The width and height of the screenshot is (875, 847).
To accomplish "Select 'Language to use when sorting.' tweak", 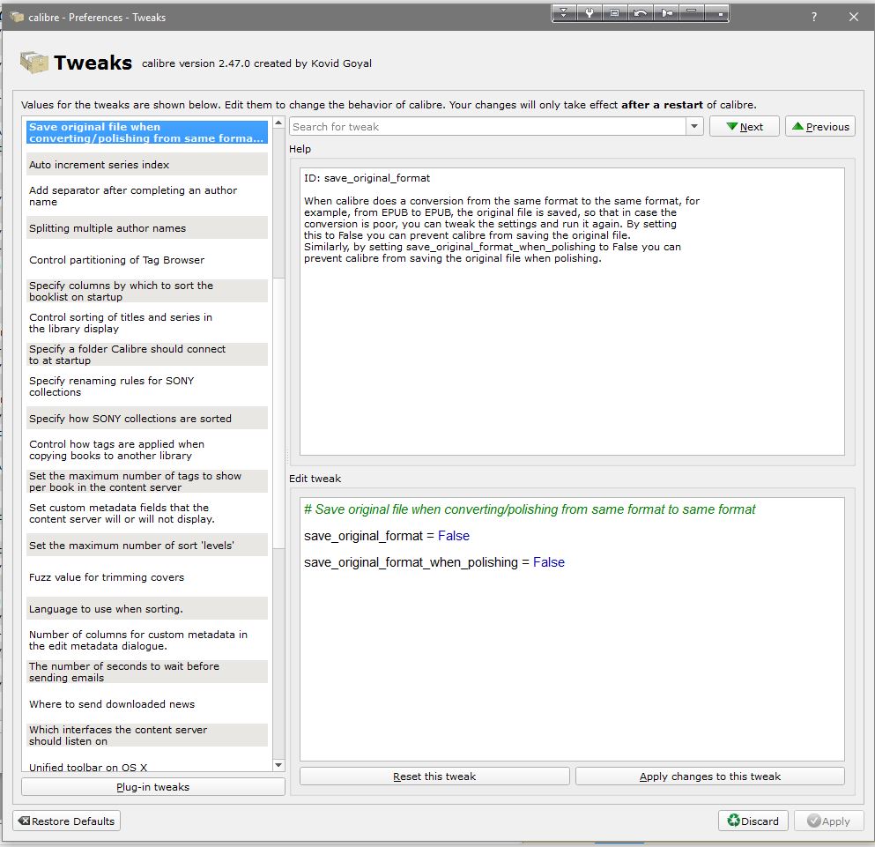I will point(147,609).
